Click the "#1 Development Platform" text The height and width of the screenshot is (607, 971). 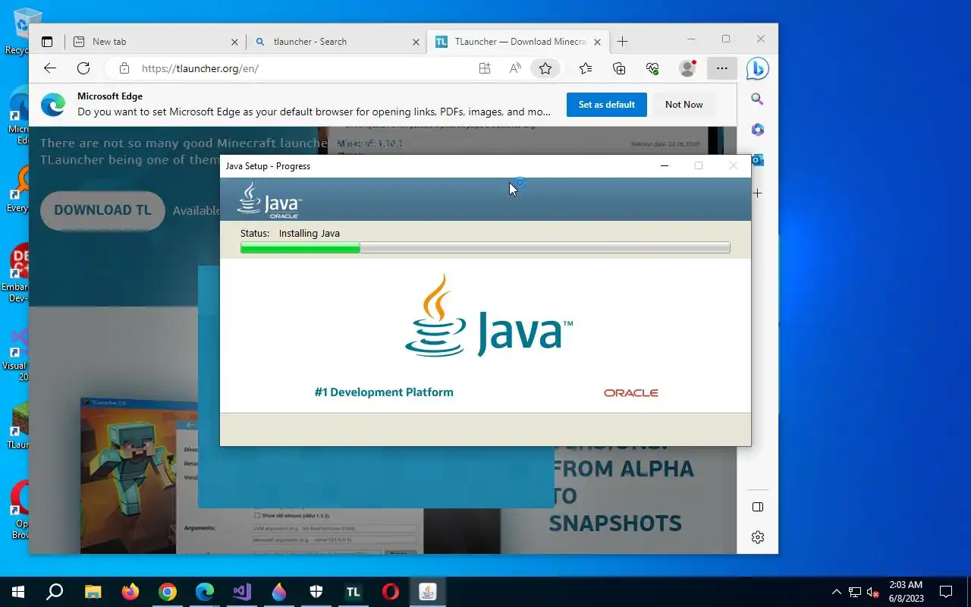pos(384,392)
